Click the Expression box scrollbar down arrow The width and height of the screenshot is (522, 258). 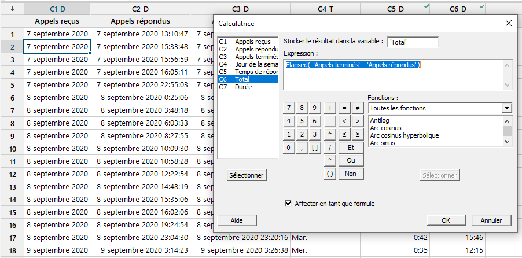tap(507, 85)
